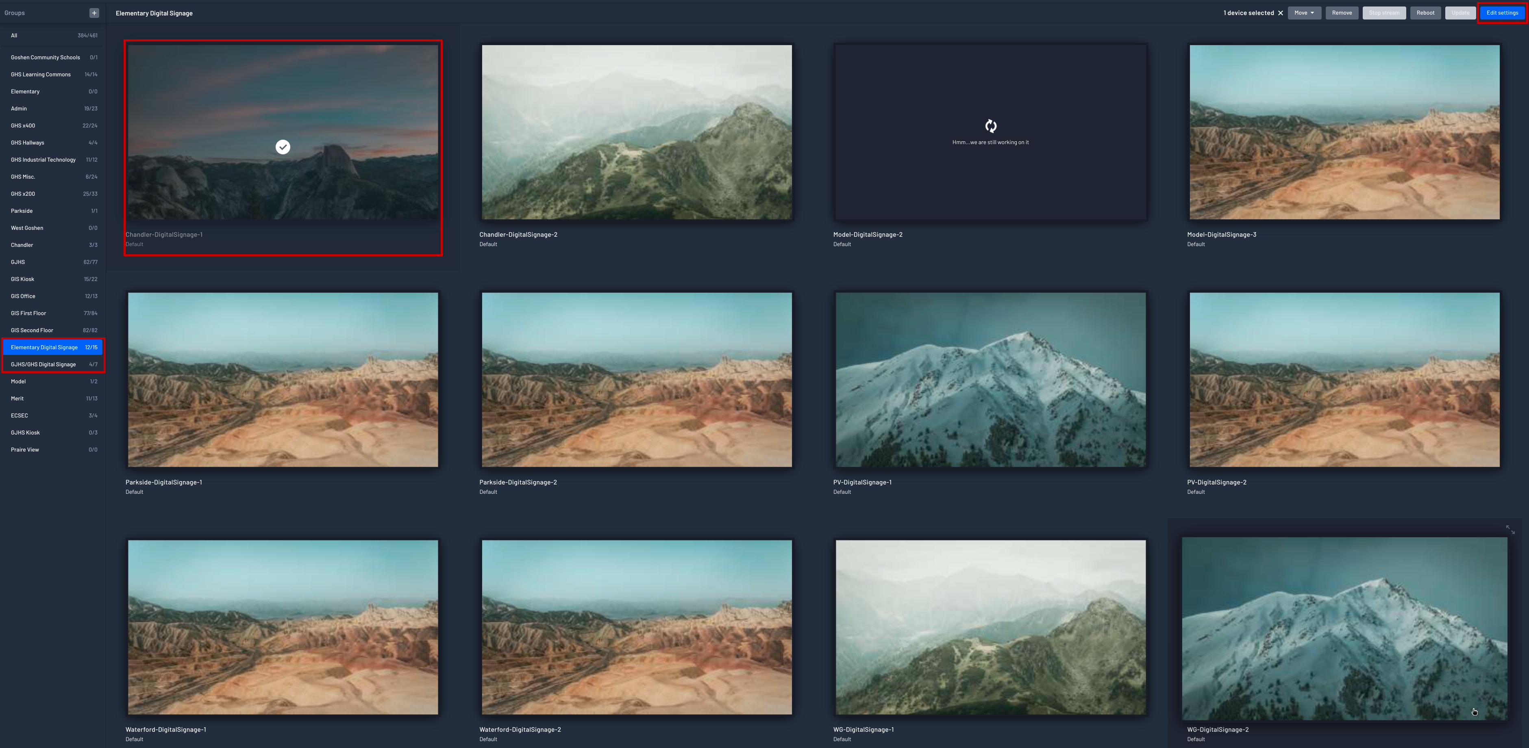Select the PV-DigitalSignage-1 snowy mountain thumbnail

[x=990, y=379]
